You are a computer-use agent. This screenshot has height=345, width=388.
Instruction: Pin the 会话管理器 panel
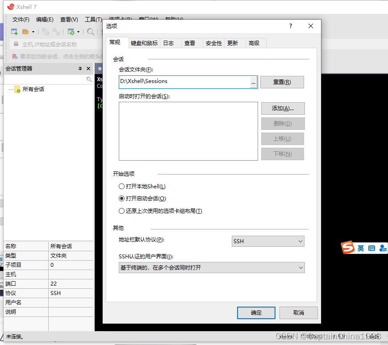(80, 69)
